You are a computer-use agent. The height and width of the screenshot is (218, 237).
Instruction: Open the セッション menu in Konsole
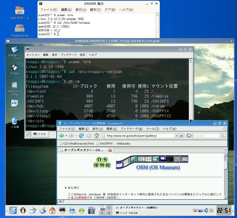coord(33,55)
